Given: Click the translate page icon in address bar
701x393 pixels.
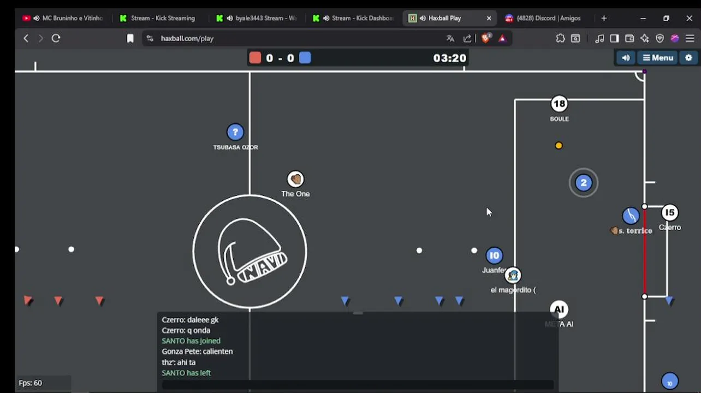Looking at the screenshot, I should click(x=450, y=38).
